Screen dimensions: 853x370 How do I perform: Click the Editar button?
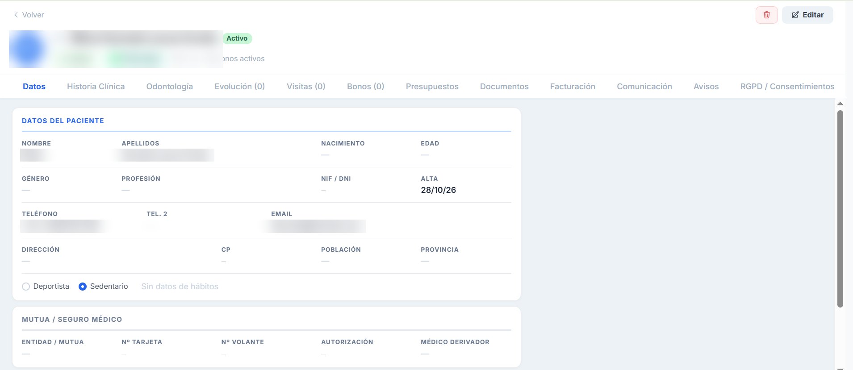[x=807, y=15]
